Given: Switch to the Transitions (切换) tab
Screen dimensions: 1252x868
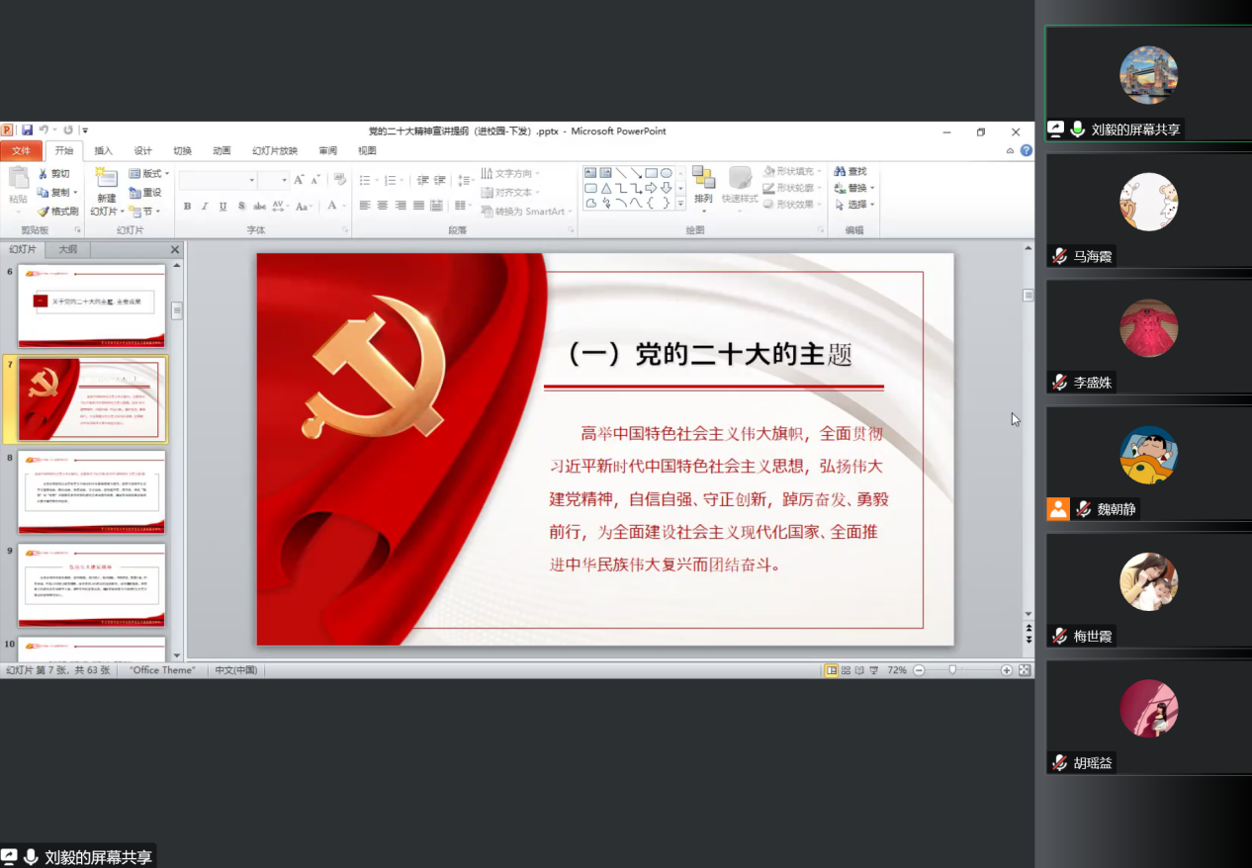Looking at the screenshot, I should pos(182,151).
